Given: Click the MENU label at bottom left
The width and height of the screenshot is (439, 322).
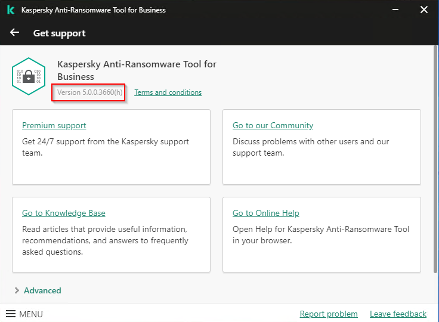Looking at the screenshot, I should pyautogui.click(x=31, y=314).
